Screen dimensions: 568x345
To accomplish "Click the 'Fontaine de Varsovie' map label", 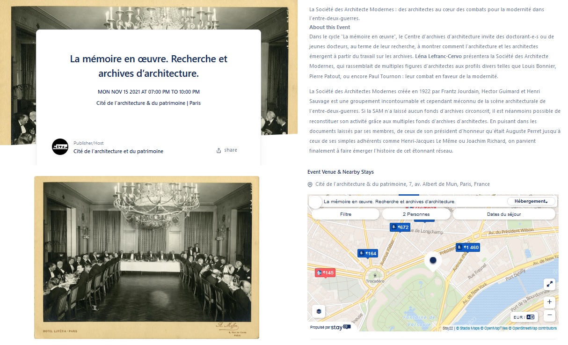I will [x=420, y=321].
